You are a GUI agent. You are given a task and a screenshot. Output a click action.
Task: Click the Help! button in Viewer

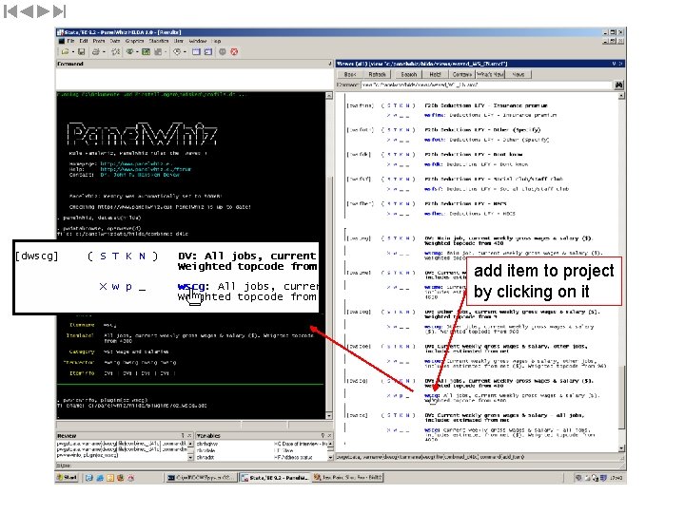(x=435, y=75)
